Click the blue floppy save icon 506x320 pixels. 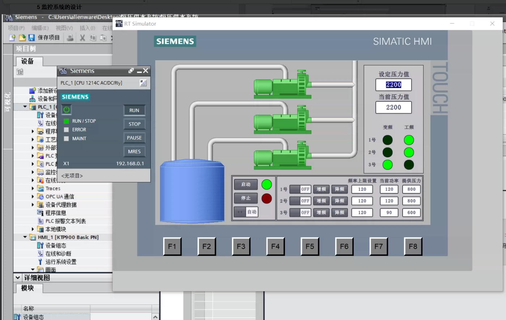(31, 38)
